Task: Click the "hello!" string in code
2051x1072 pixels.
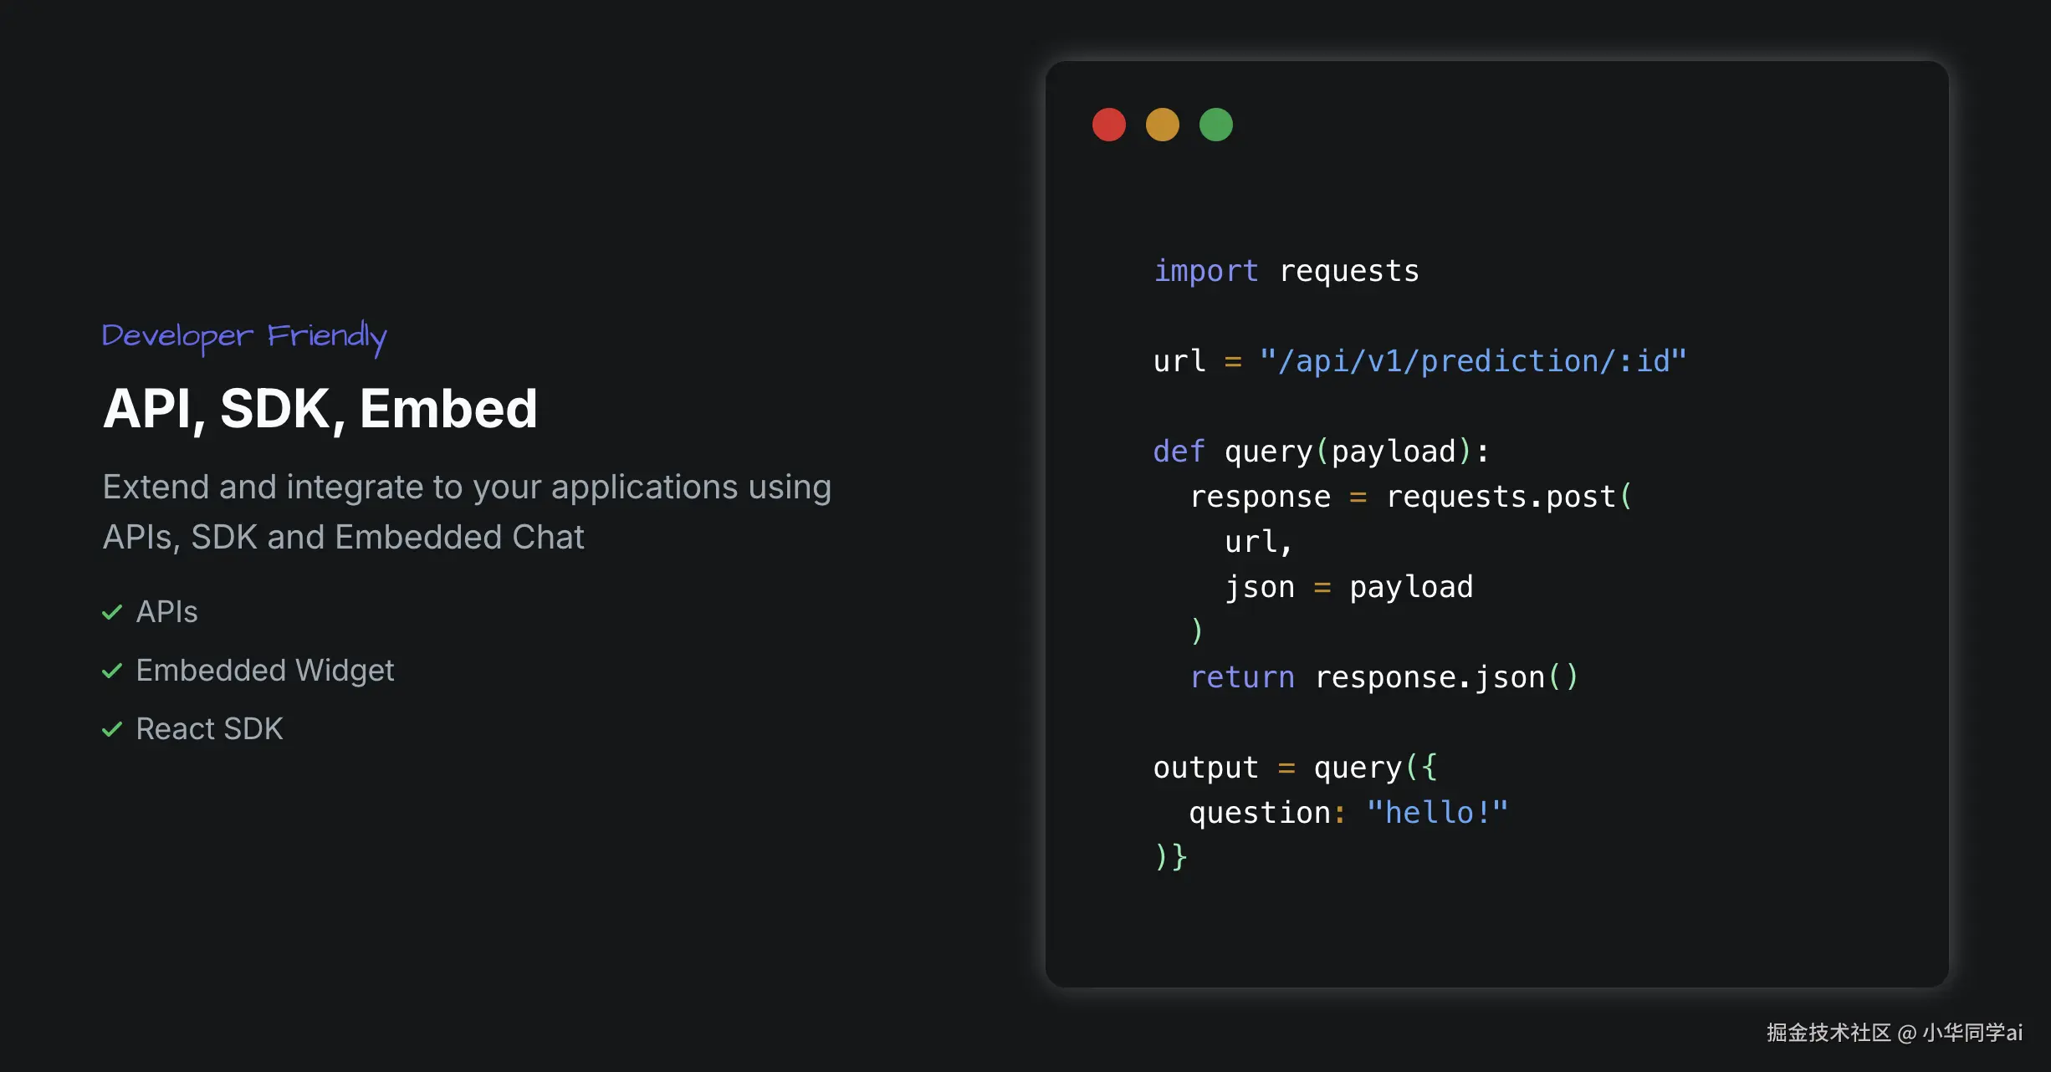Action: tap(1436, 813)
